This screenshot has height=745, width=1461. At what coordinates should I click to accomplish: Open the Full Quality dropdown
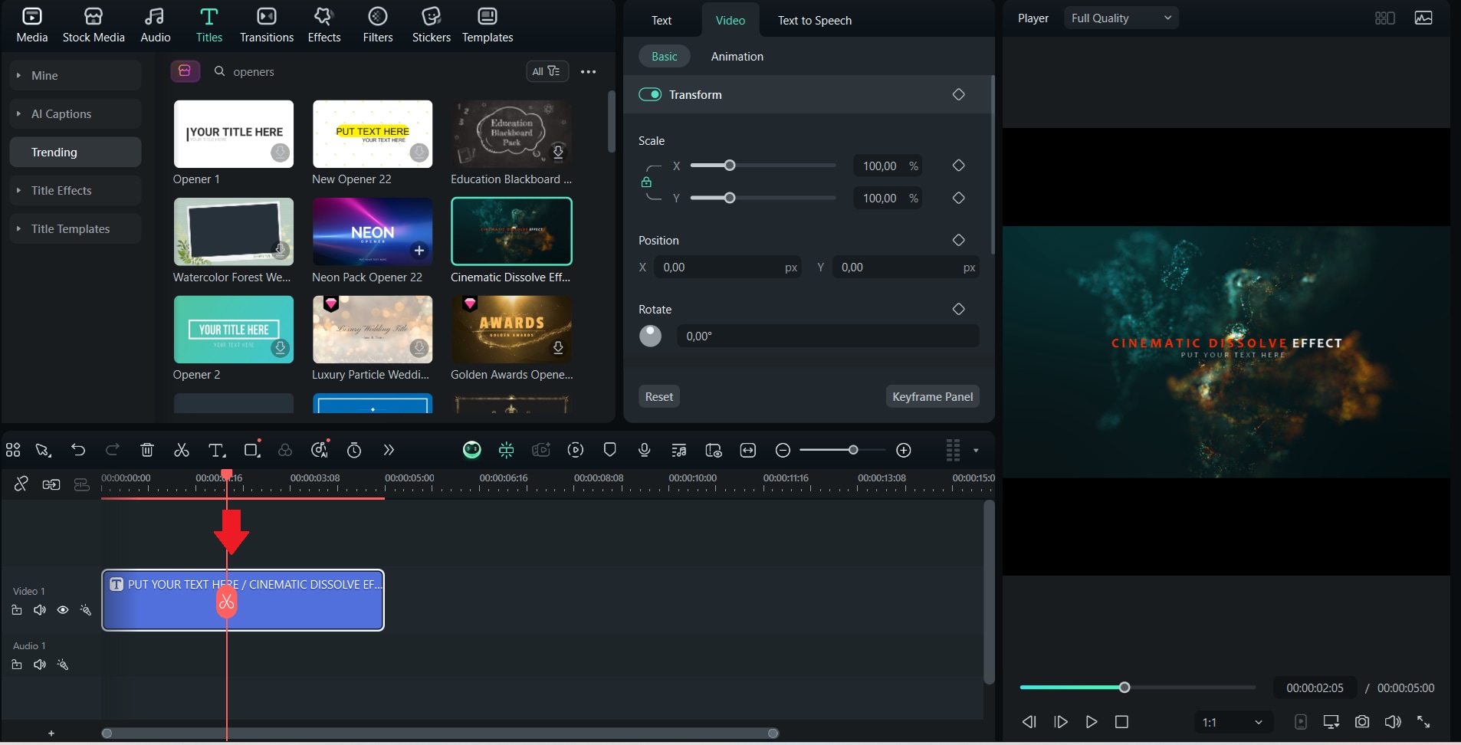tap(1121, 18)
